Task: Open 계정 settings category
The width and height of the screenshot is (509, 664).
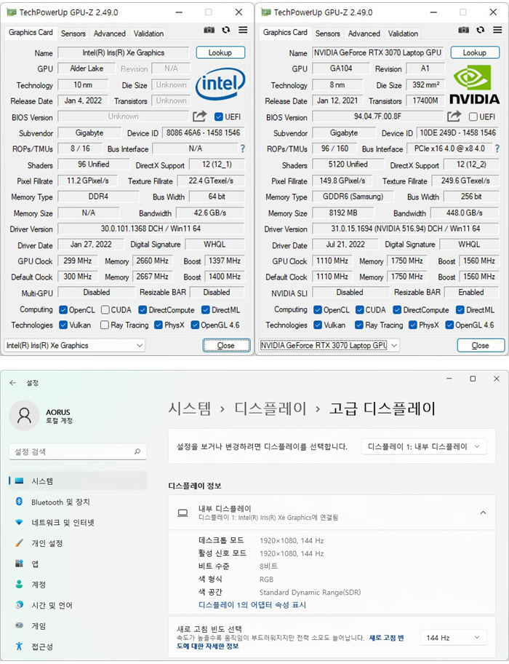Action: (x=78, y=585)
